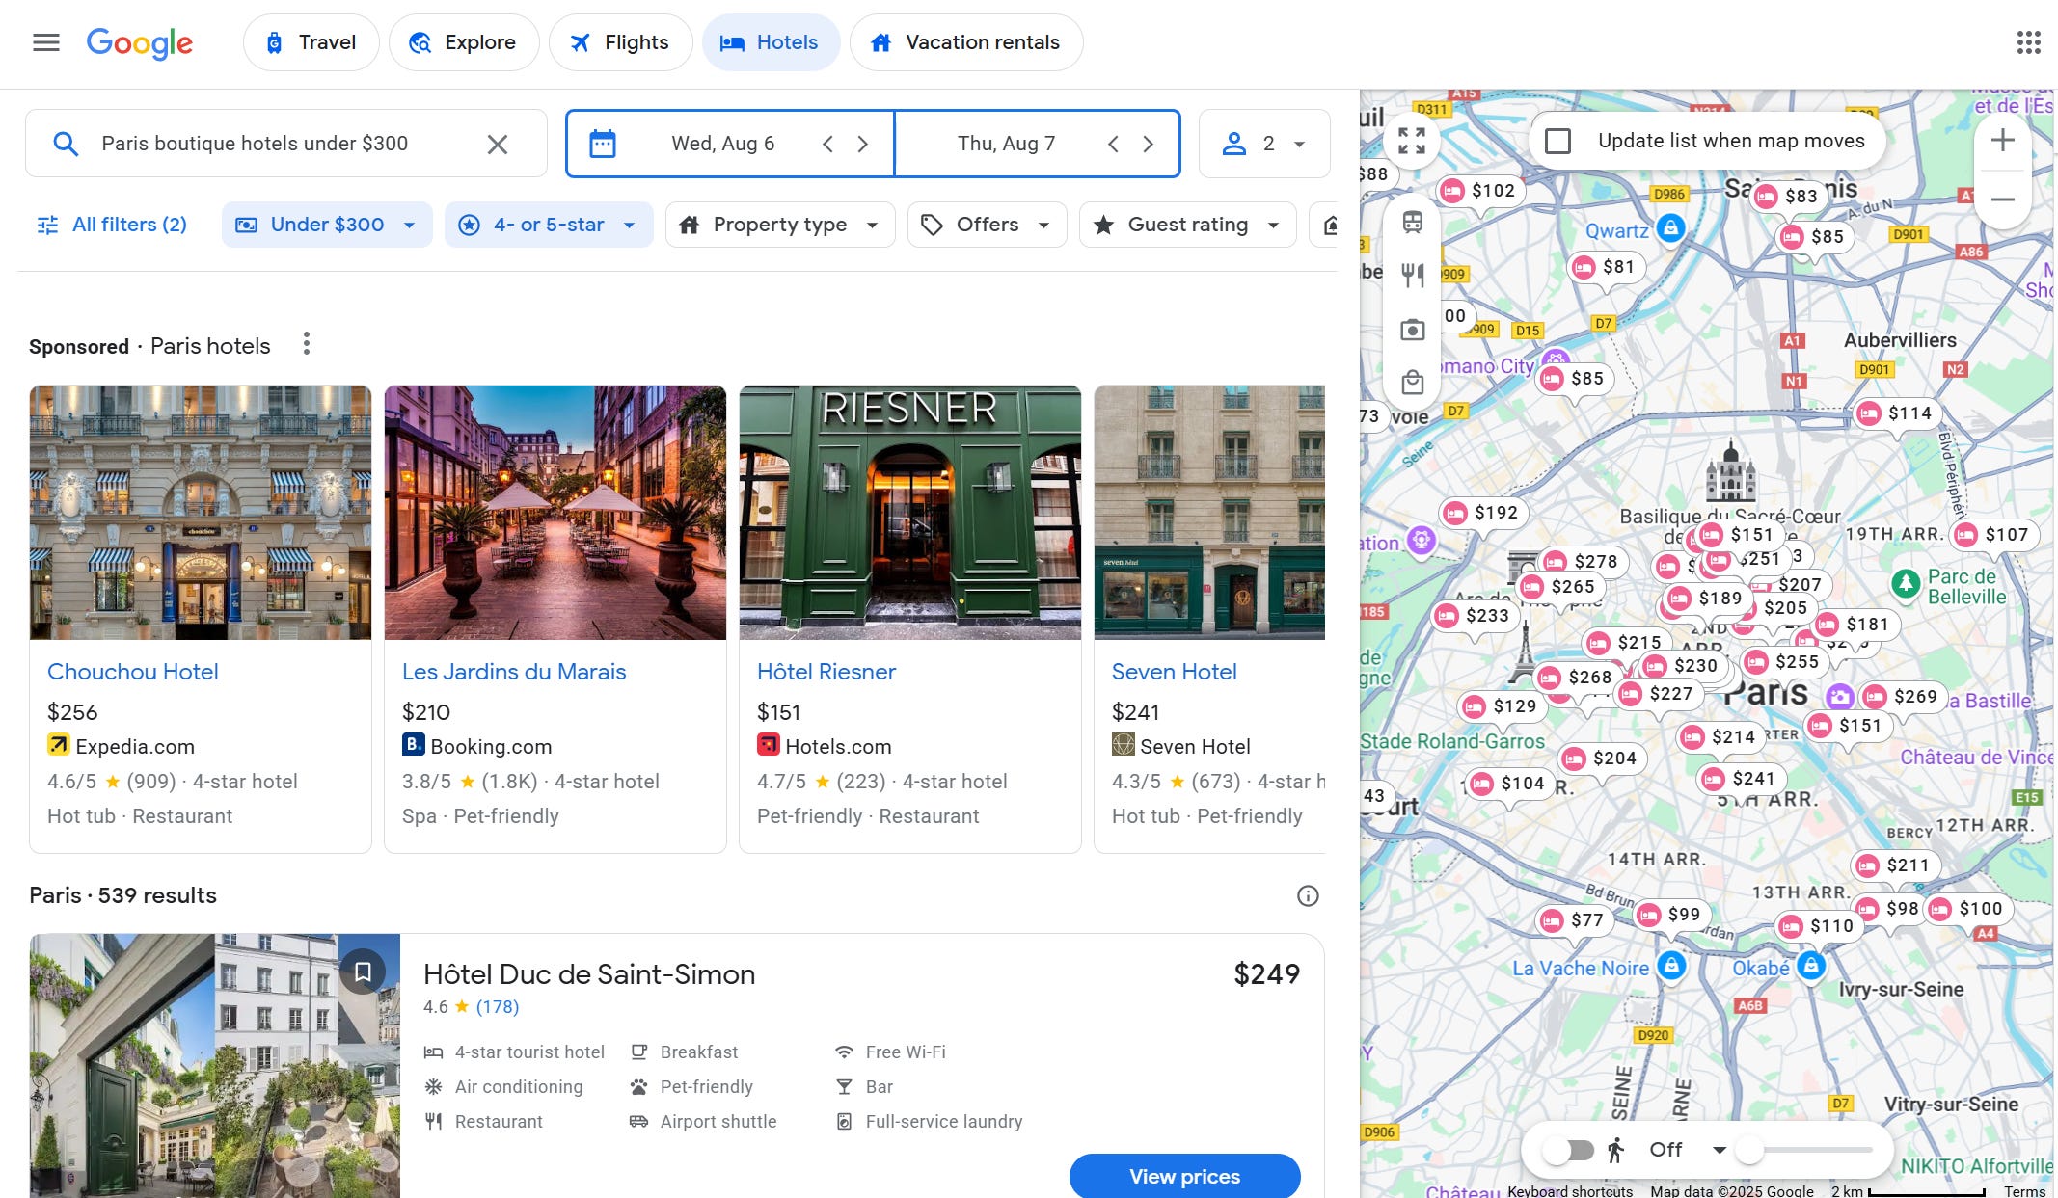Open the 178 reviews link
The width and height of the screenshot is (2058, 1198).
[x=498, y=1007]
